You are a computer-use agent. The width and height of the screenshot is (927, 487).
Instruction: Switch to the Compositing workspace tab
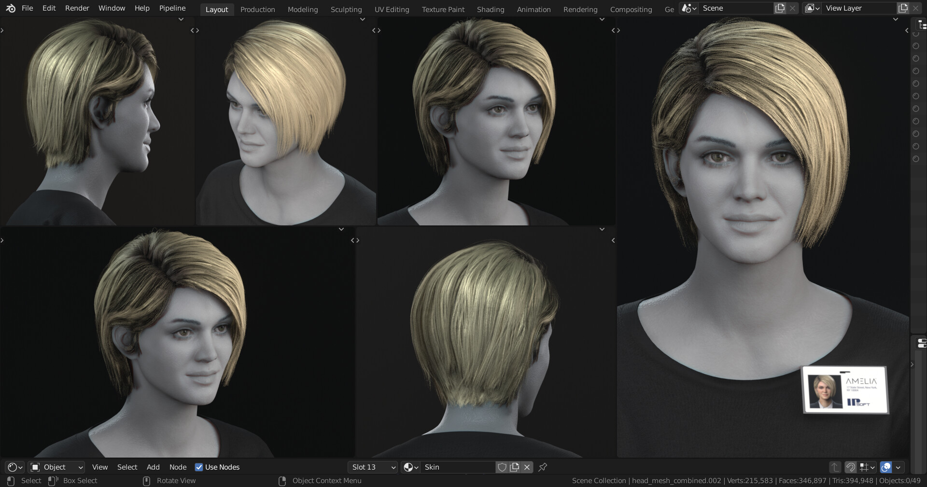click(631, 9)
